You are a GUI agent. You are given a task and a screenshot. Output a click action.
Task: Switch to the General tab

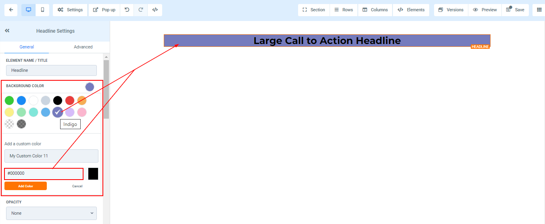tap(27, 47)
